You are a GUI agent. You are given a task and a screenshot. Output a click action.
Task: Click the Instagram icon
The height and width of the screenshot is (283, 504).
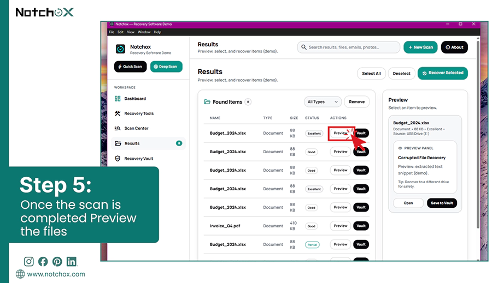(x=29, y=262)
